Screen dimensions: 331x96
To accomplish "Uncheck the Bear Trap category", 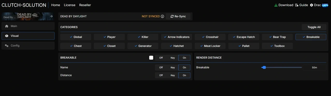I will tap(277, 37).
